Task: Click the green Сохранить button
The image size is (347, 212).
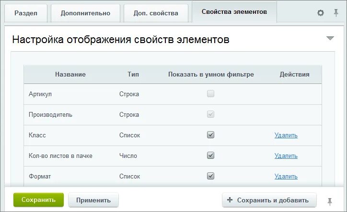Action: click(38, 200)
